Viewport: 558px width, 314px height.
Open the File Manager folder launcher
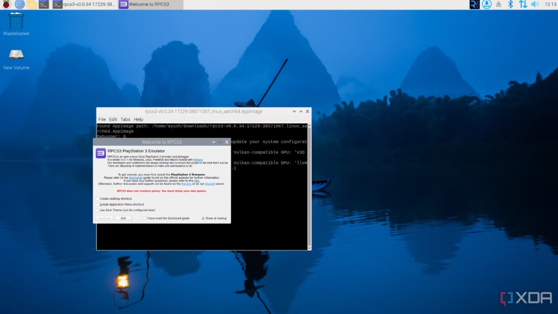click(32, 4)
